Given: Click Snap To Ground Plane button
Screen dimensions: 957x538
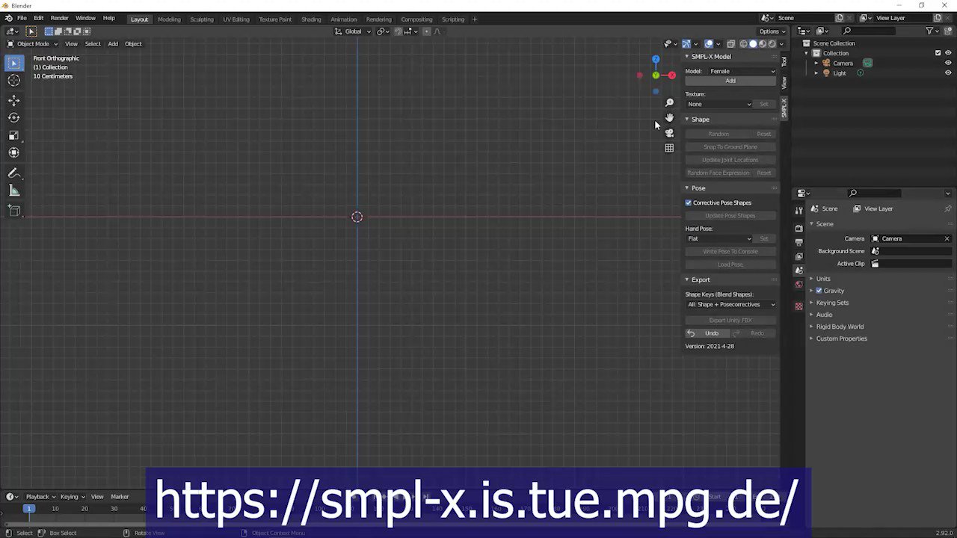Looking at the screenshot, I should tap(730, 146).
